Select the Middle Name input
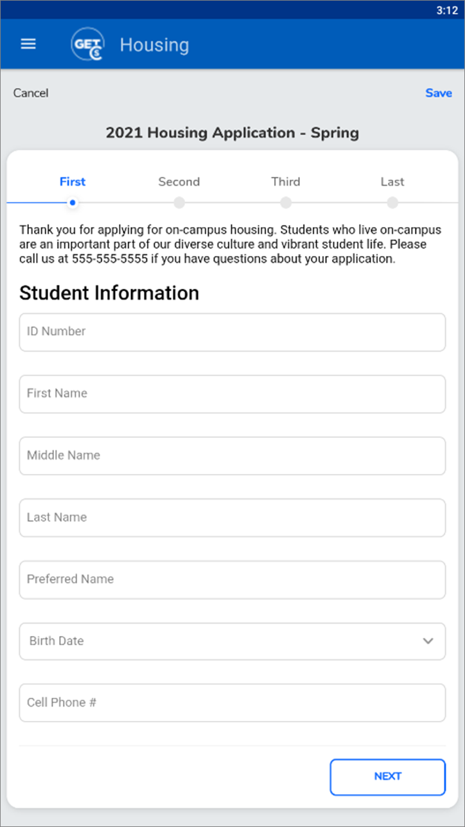Screen dimensions: 465x827 pos(232,455)
